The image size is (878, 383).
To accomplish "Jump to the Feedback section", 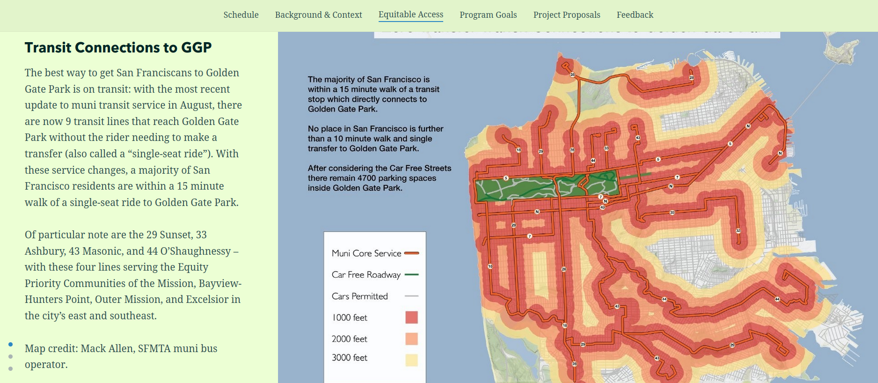I will click(635, 15).
